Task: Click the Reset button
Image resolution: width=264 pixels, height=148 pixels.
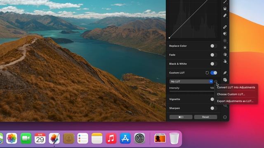Action: point(205,117)
